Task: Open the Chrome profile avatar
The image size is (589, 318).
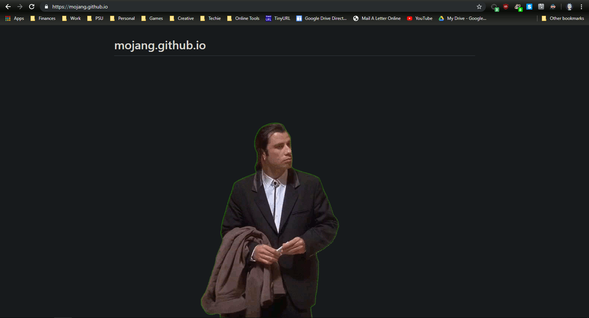Action: pos(569,7)
